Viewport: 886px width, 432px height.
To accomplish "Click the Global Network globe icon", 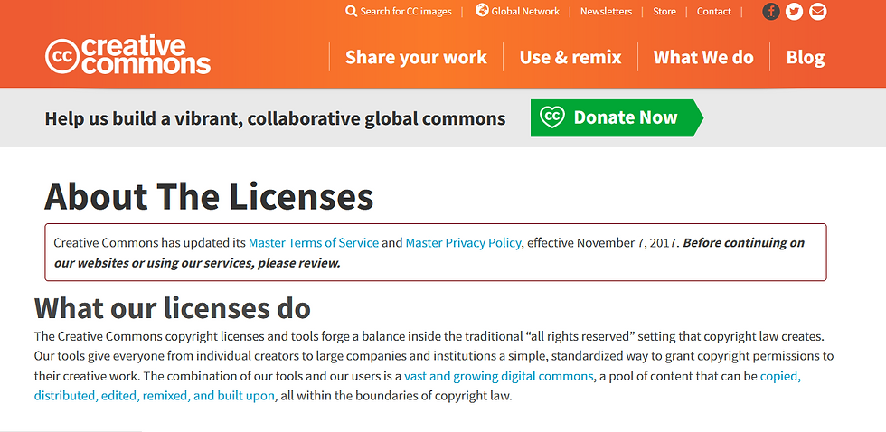I will point(482,10).
